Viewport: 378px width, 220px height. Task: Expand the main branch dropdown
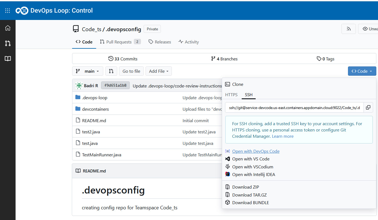click(88, 71)
